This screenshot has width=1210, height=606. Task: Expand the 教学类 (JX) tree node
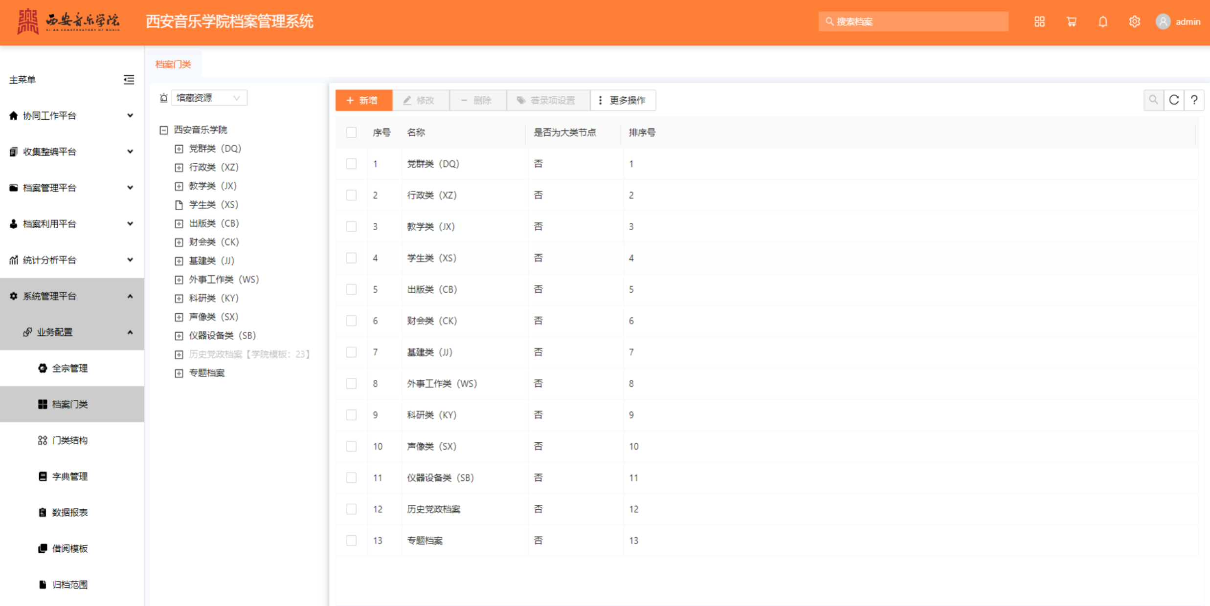[179, 186]
